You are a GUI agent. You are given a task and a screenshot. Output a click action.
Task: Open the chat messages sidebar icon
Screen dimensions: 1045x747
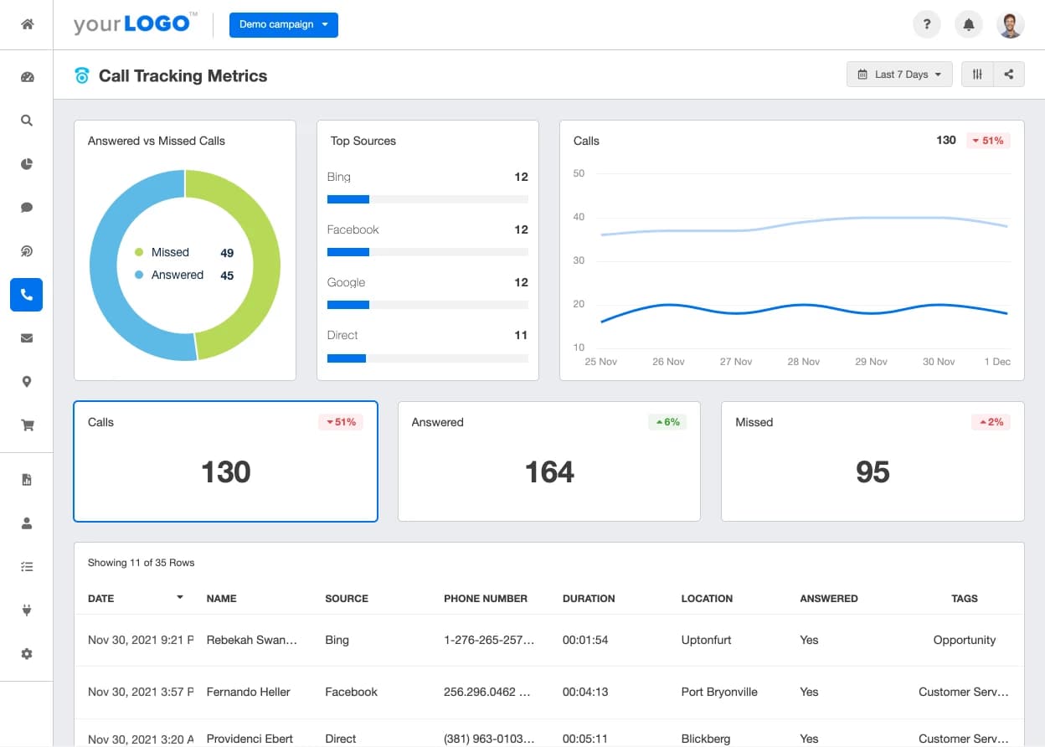[x=26, y=207]
